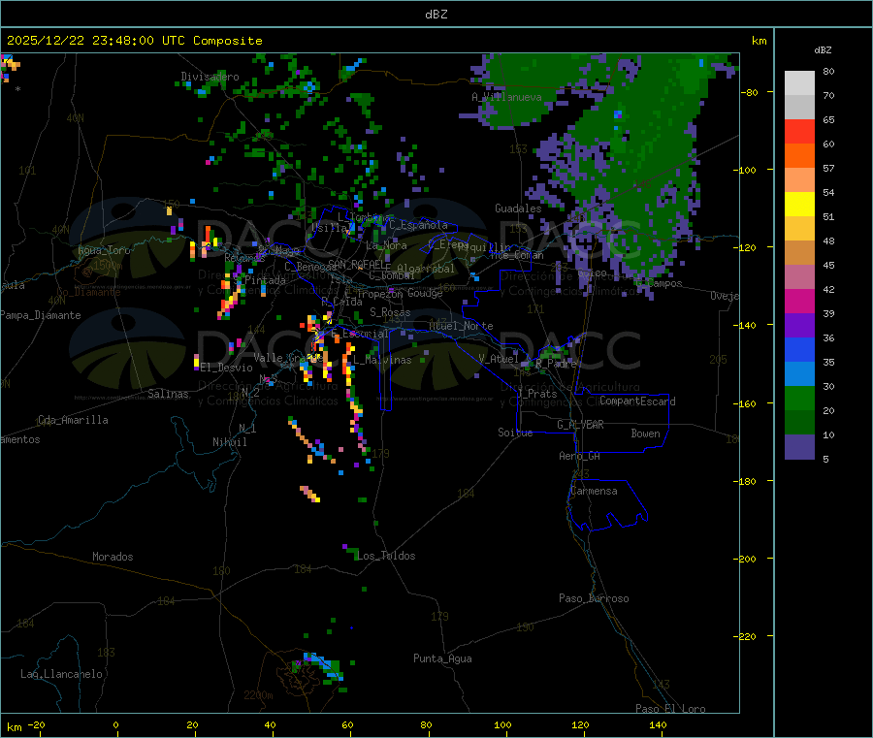Select the 'Aero_GA' airport label

point(579,456)
